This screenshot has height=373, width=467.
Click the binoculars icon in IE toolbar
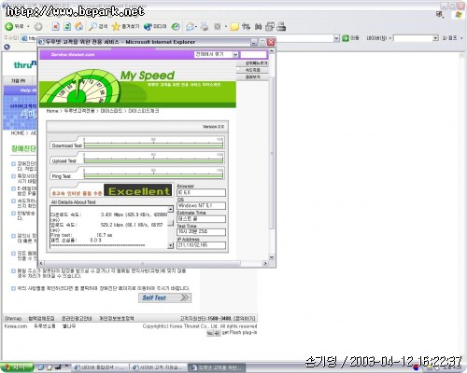[x=258, y=27]
